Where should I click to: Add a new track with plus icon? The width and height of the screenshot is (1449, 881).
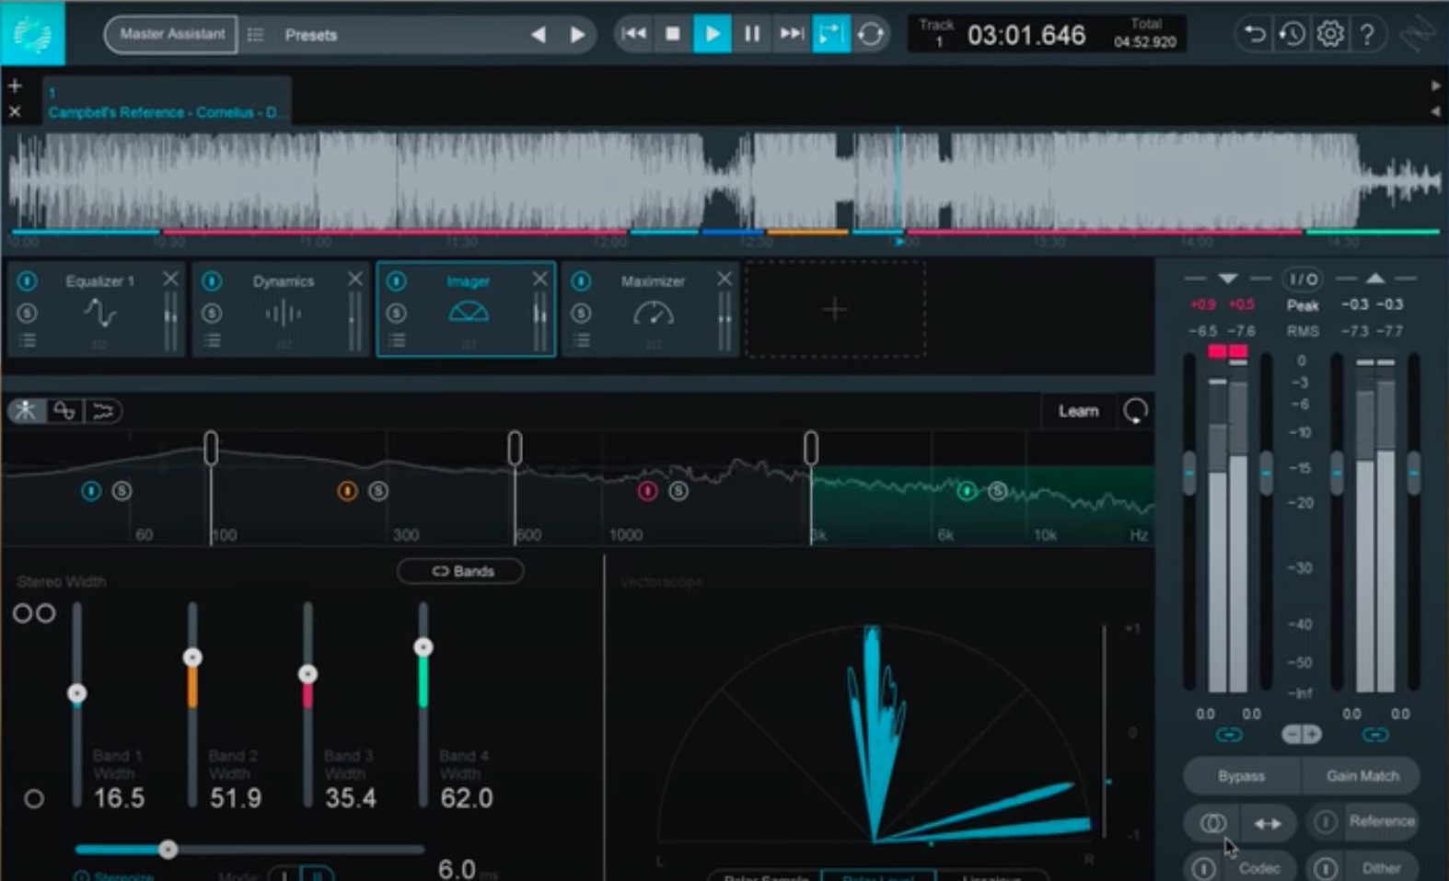(x=15, y=86)
